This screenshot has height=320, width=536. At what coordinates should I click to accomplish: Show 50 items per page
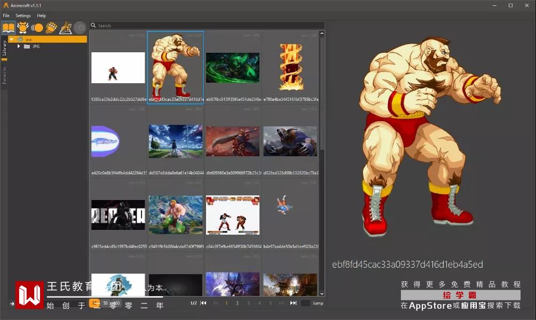point(105,303)
